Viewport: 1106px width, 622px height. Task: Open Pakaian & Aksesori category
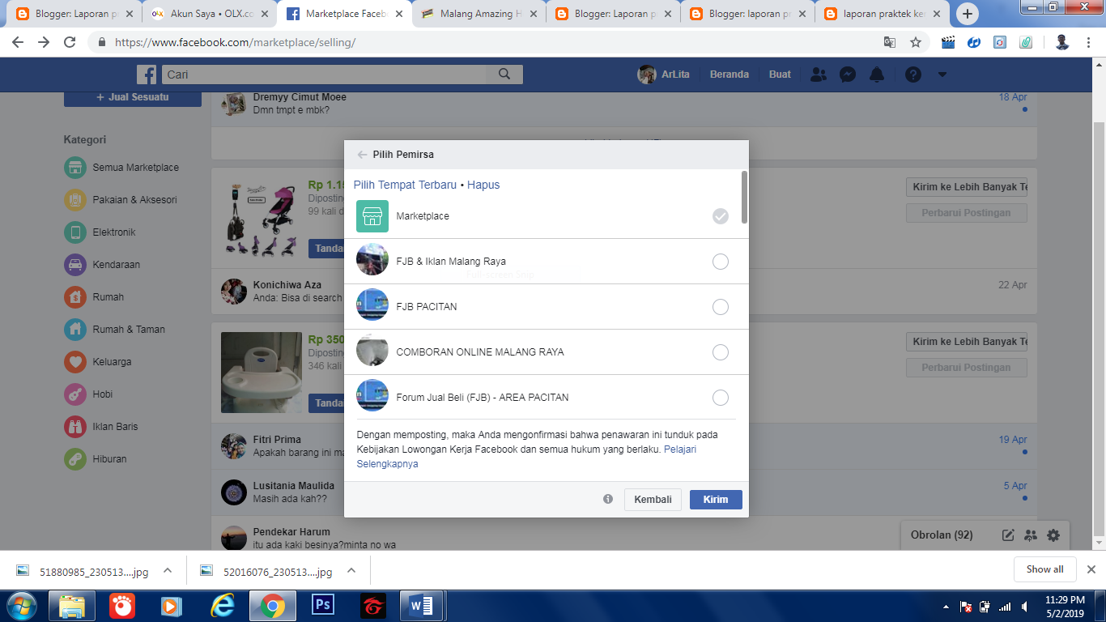(x=121, y=200)
